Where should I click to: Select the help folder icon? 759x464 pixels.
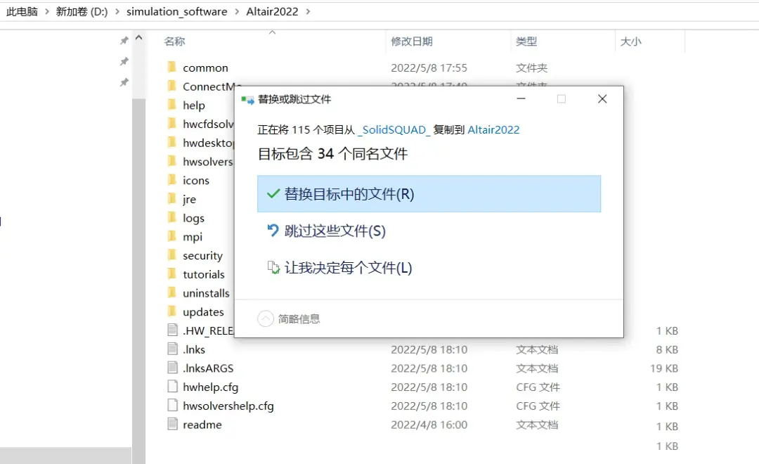pos(172,105)
